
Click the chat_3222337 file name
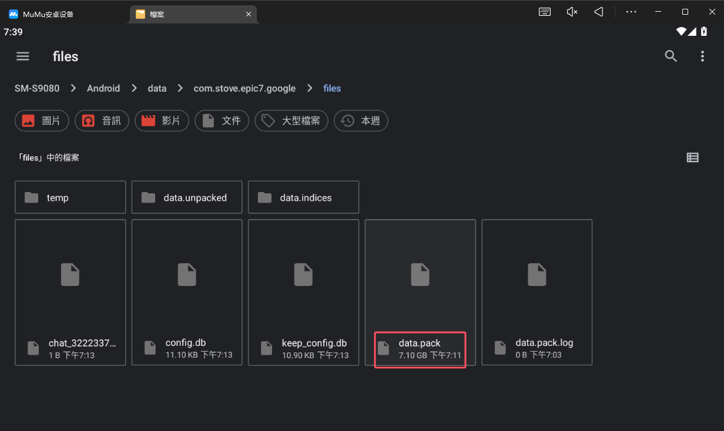[83, 343]
